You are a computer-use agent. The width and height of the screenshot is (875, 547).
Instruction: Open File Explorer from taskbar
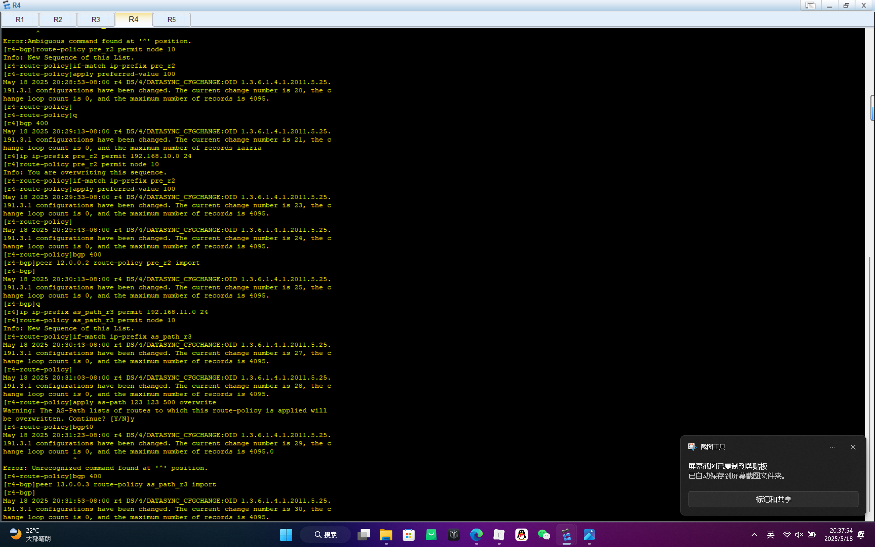(386, 535)
